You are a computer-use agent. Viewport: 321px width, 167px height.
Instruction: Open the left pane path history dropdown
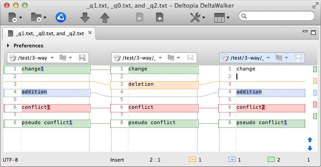click(x=52, y=58)
